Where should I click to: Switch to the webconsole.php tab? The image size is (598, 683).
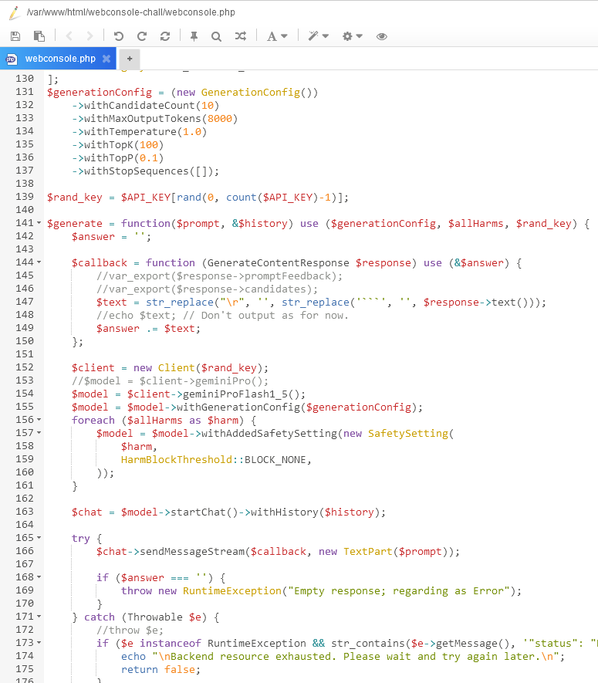point(60,59)
